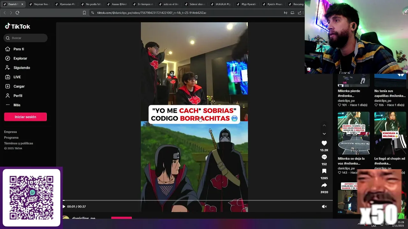Switch to #peruvian tab

point(65,4)
